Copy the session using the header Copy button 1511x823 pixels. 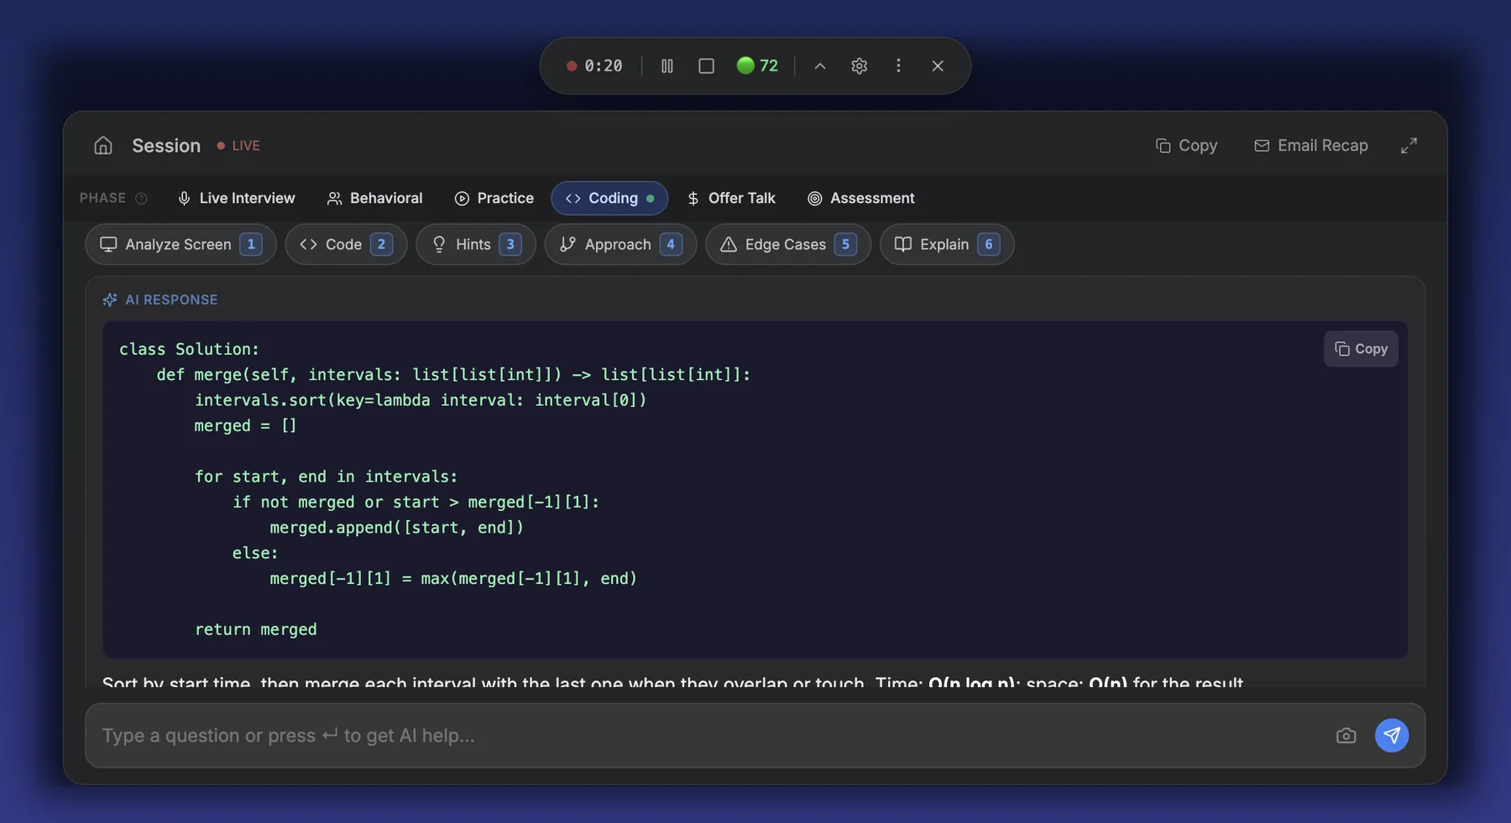coord(1186,146)
